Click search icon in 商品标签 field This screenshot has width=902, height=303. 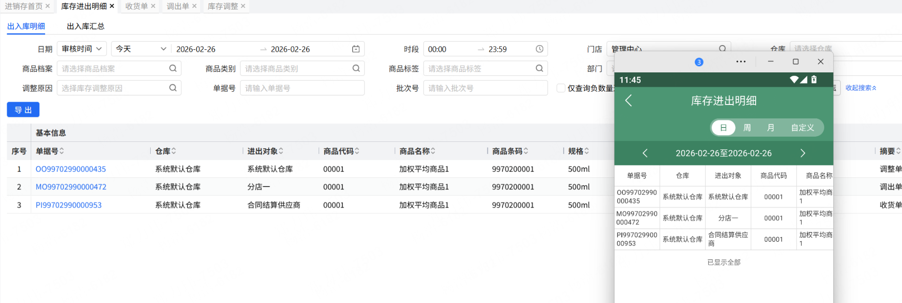(x=539, y=69)
